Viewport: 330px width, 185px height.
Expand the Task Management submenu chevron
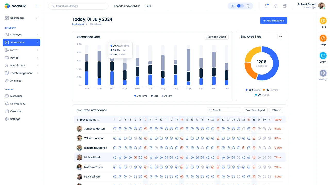click(37, 73)
